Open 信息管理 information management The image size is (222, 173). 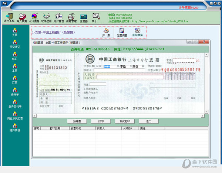(x=71, y=18)
